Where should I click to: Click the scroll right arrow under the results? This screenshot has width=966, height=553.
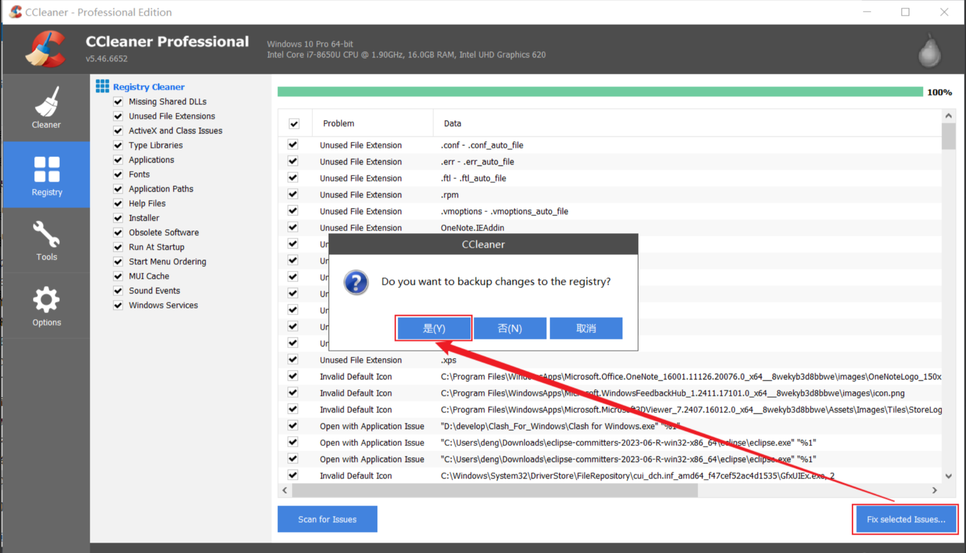[x=934, y=490]
